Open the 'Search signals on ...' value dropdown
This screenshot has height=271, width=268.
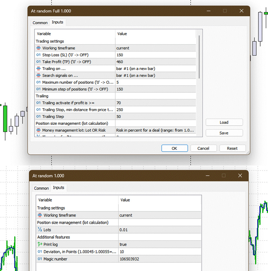coord(156,76)
